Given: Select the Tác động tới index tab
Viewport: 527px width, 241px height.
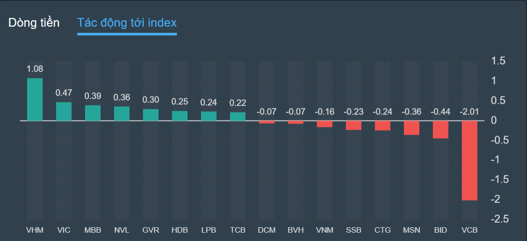Looking at the screenshot, I should (127, 23).
